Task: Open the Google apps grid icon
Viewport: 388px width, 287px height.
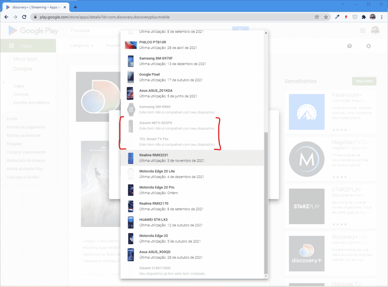Action: [363, 31]
